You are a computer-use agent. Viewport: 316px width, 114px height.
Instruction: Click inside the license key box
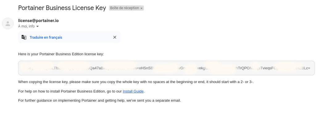[166, 68]
